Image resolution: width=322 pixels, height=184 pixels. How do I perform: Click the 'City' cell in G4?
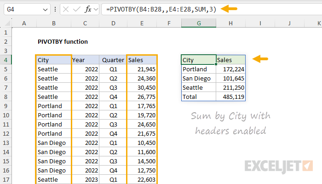point(199,60)
